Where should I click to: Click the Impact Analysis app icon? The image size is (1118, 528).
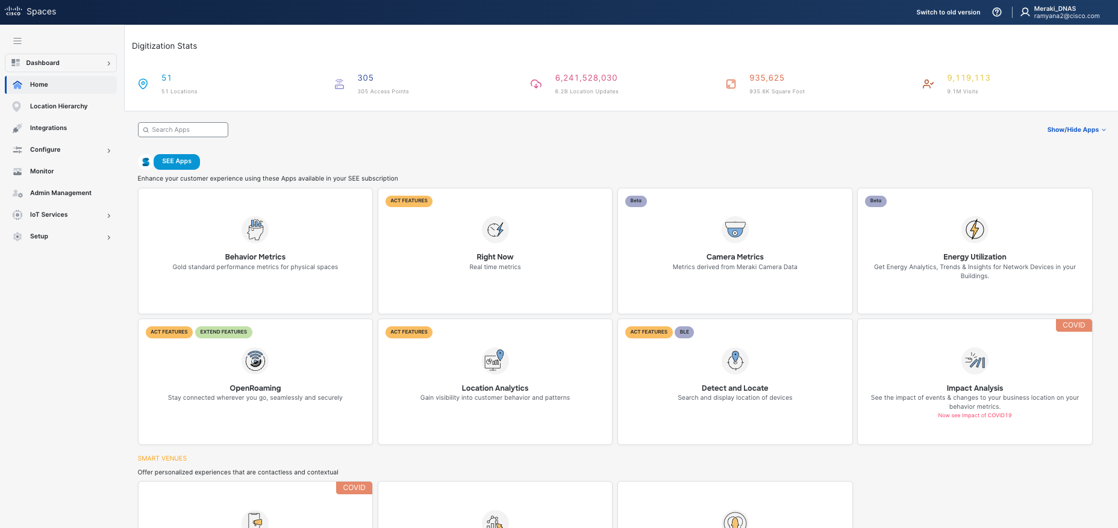pos(975,361)
